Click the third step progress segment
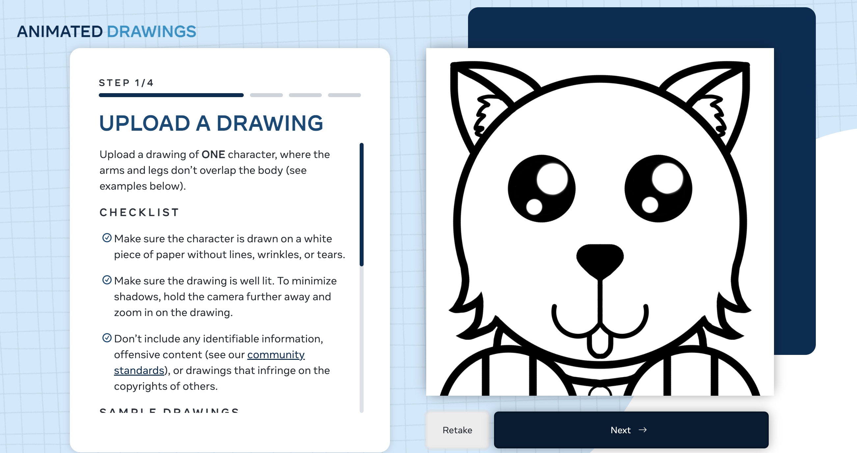Image resolution: width=857 pixels, height=453 pixels. 305,95
